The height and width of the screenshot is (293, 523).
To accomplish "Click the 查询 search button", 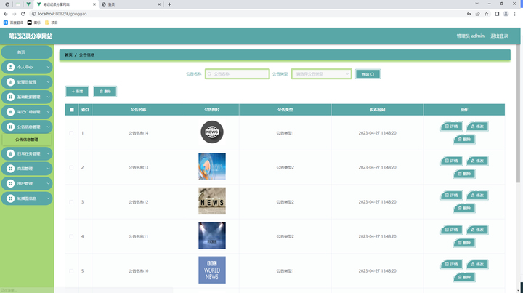I will [368, 74].
